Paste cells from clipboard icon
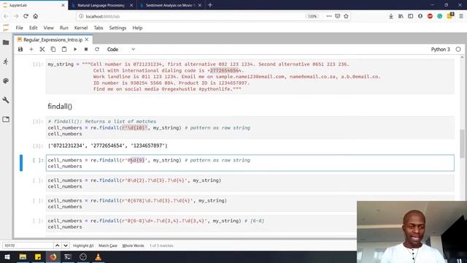The height and width of the screenshot is (263, 467). [x=64, y=49]
